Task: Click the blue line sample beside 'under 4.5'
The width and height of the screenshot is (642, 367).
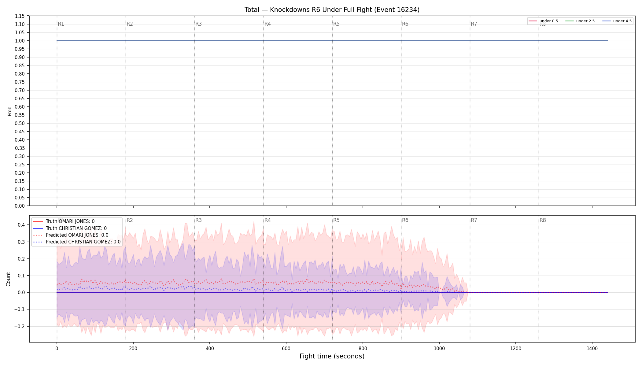Action: pyautogui.click(x=607, y=21)
